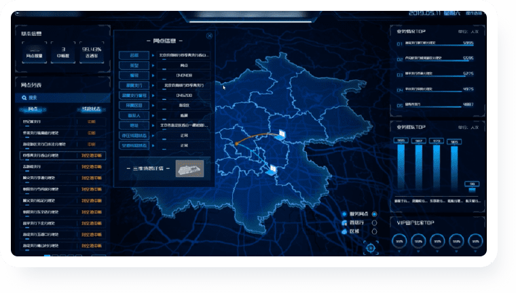The height and width of the screenshot is (293, 516).
Task: Click the lower building marker on the map
Action: (272, 170)
